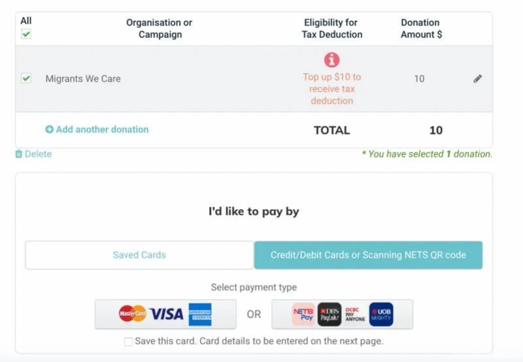Screen dimensions: 523x362
Task: Toggle the All select checkbox
Action: pos(26,34)
